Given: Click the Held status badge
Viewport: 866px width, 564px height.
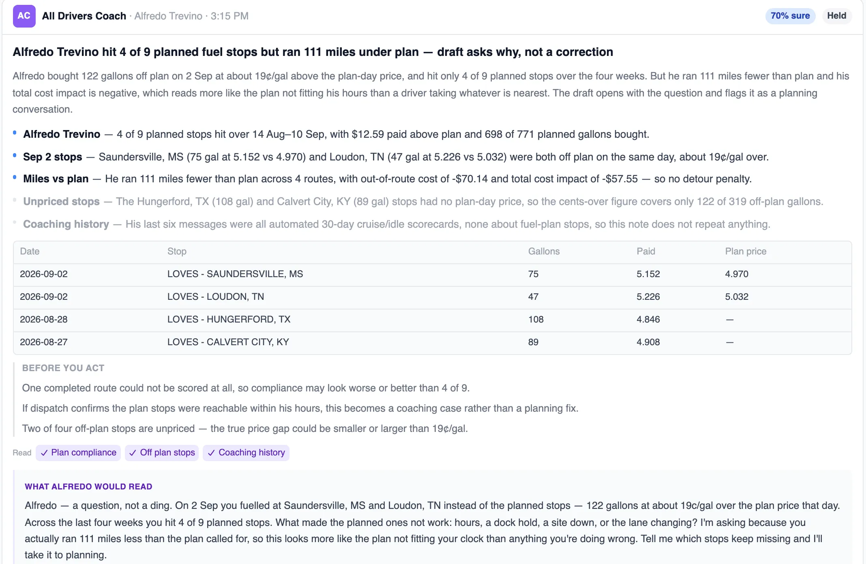Looking at the screenshot, I should [x=836, y=16].
